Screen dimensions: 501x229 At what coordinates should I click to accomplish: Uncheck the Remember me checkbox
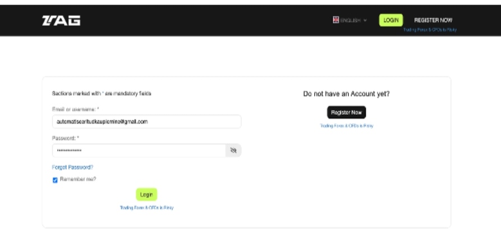click(55, 180)
